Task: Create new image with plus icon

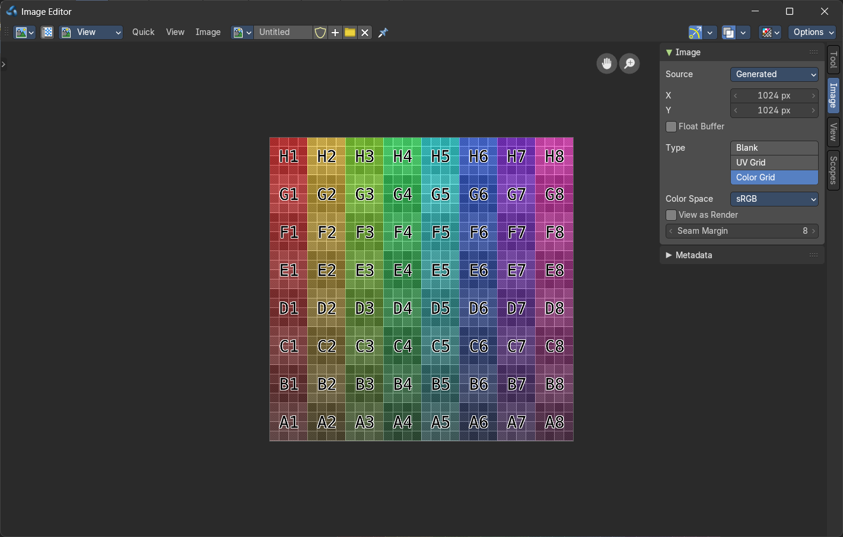Action: click(x=335, y=33)
